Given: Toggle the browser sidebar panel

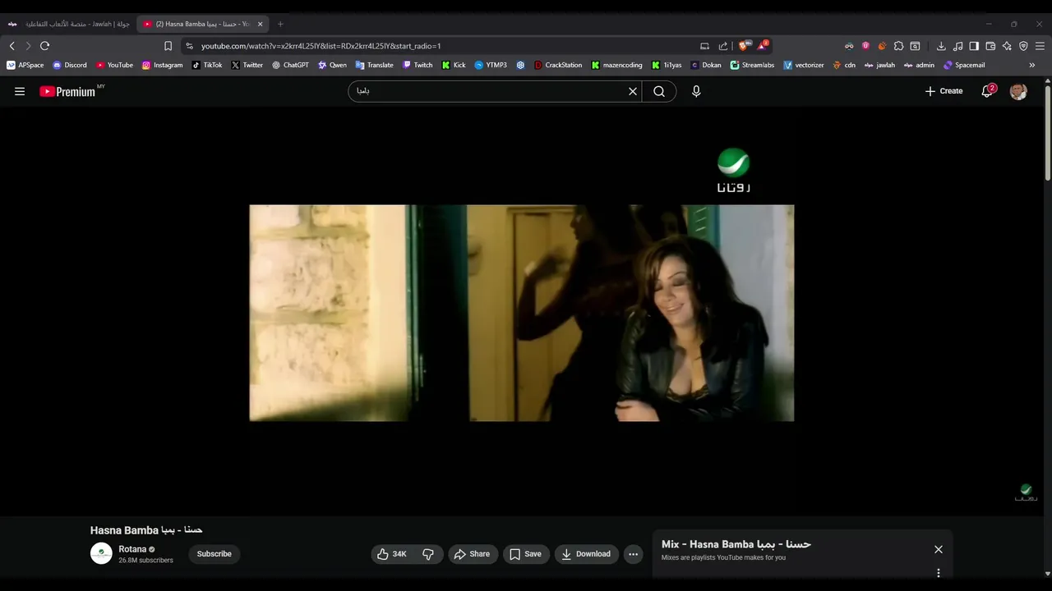Looking at the screenshot, I should [x=974, y=46].
